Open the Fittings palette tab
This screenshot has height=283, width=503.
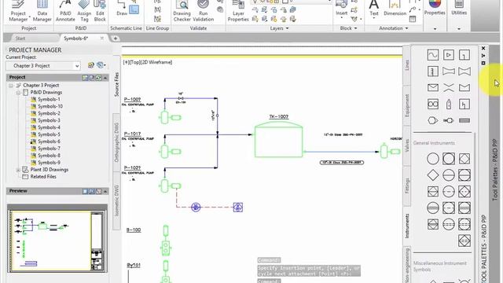tap(407, 186)
